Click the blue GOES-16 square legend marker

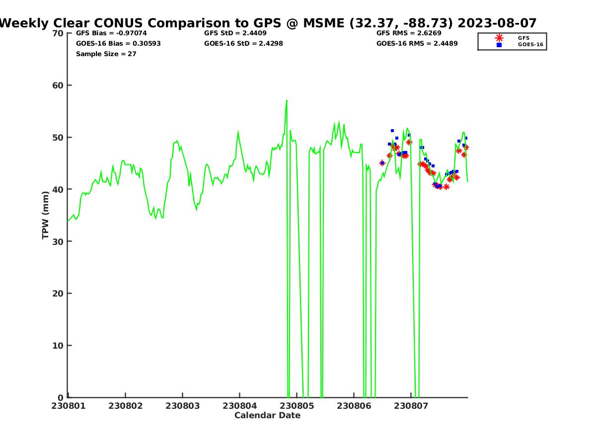(499, 45)
